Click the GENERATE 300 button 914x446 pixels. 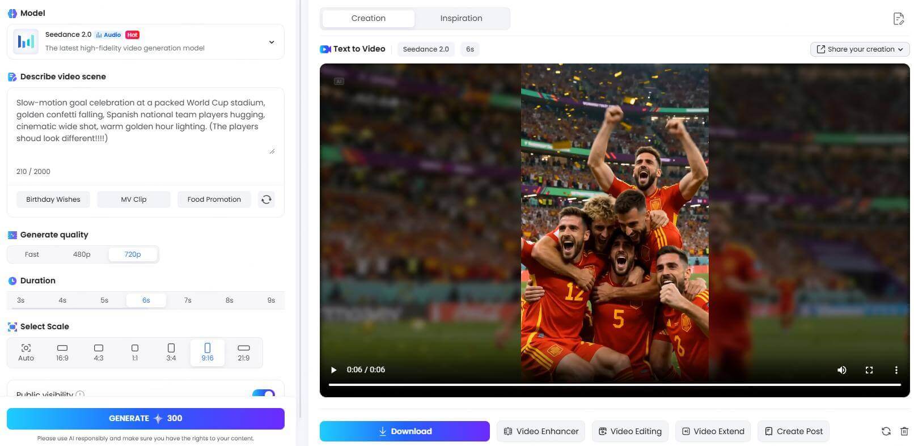[146, 418]
